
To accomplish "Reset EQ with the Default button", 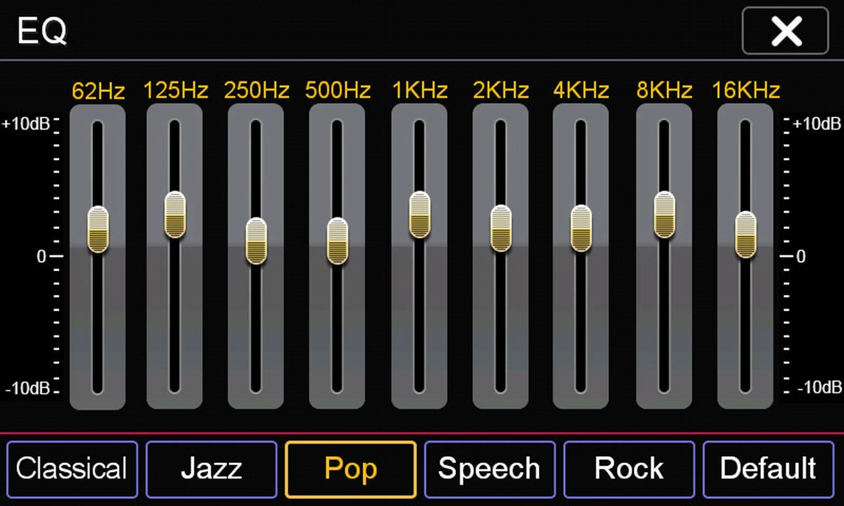I will [x=768, y=469].
